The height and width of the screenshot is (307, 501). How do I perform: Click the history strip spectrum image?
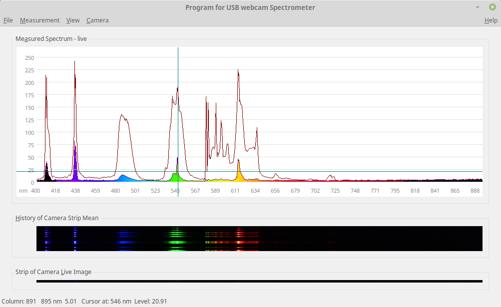tap(259, 239)
